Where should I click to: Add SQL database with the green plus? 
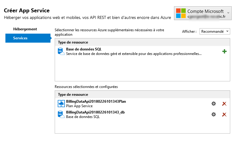point(224,51)
